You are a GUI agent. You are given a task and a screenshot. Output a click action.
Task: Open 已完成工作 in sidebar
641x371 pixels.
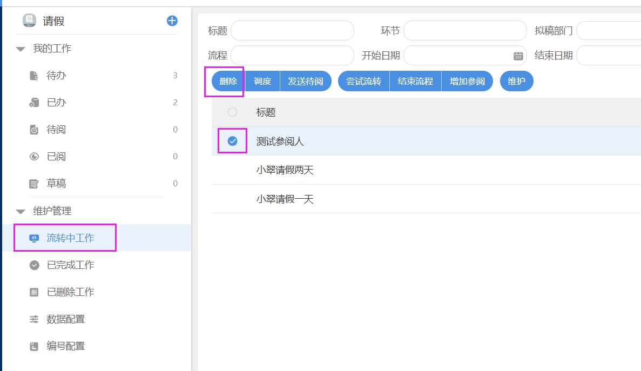(x=97, y=265)
